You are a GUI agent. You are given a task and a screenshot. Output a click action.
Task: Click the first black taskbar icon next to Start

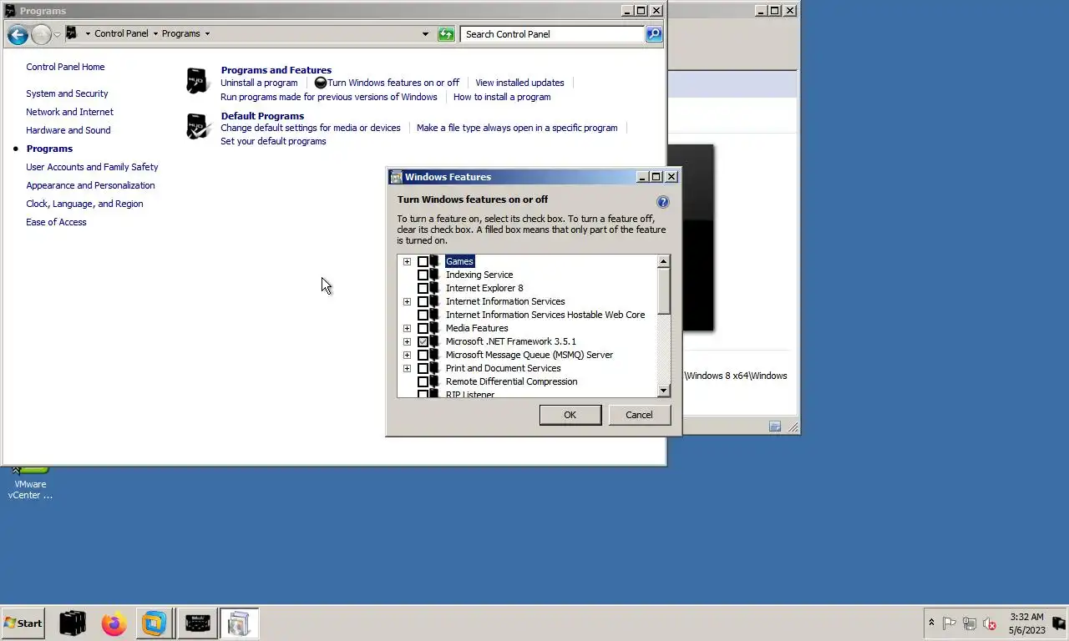pyautogui.click(x=73, y=623)
